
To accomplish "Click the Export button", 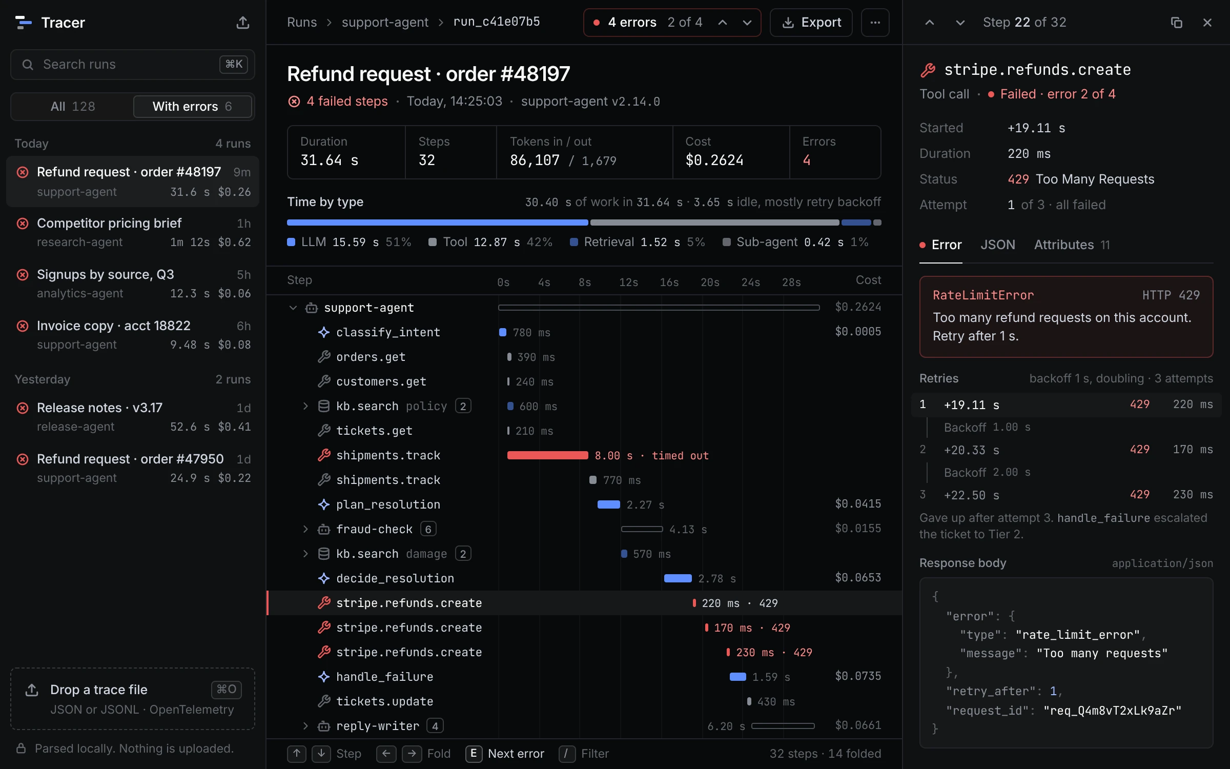I will tap(811, 23).
